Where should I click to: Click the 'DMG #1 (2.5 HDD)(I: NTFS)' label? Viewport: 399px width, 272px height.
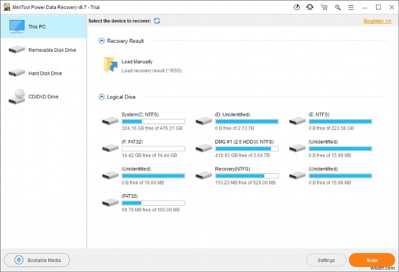[x=244, y=141]
